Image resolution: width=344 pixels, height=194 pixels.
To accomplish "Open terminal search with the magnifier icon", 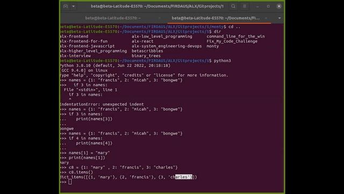I will pos(233,6).
